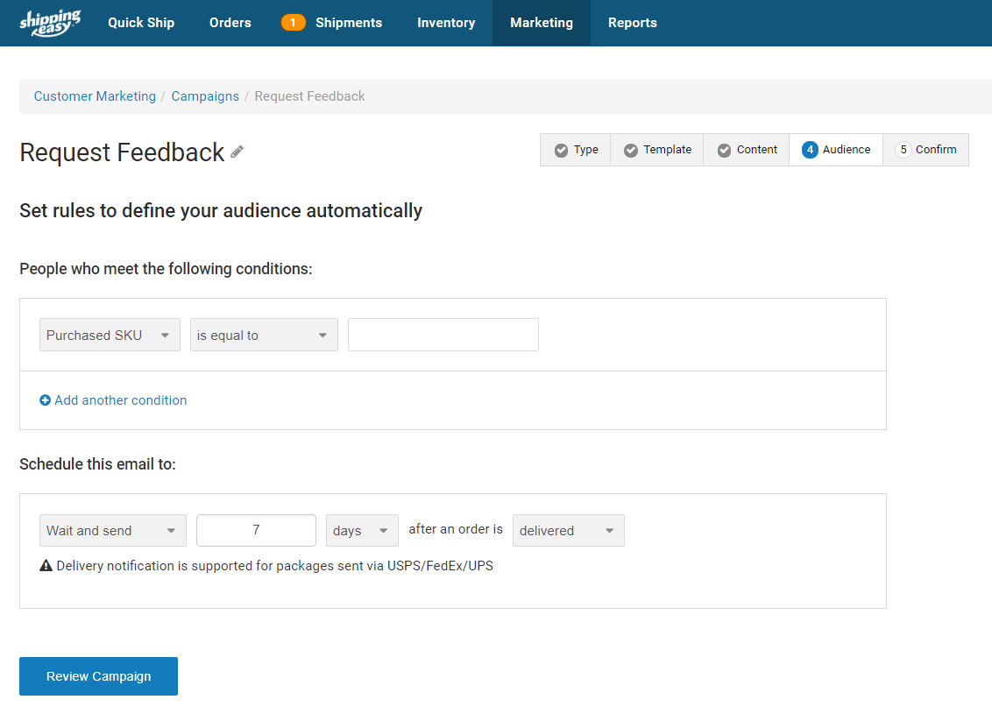Switch to the Confirm step
992x728 pixels.
925,150
